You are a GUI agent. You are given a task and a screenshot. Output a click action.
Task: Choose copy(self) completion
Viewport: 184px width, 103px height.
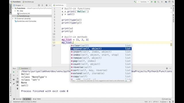101,76
